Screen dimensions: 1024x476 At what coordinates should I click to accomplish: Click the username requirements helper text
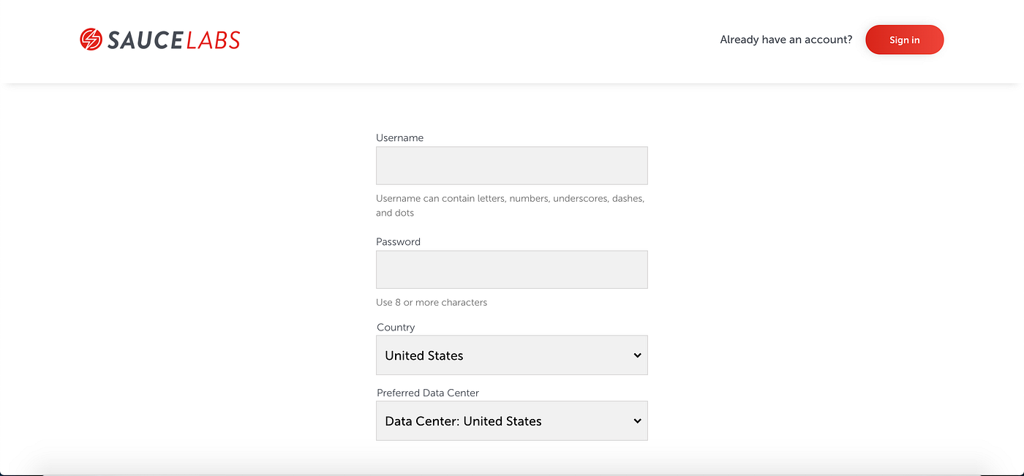(510, 205)
